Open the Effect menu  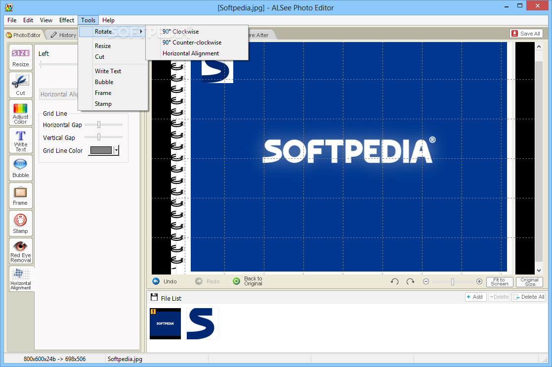tap(67, 20)
